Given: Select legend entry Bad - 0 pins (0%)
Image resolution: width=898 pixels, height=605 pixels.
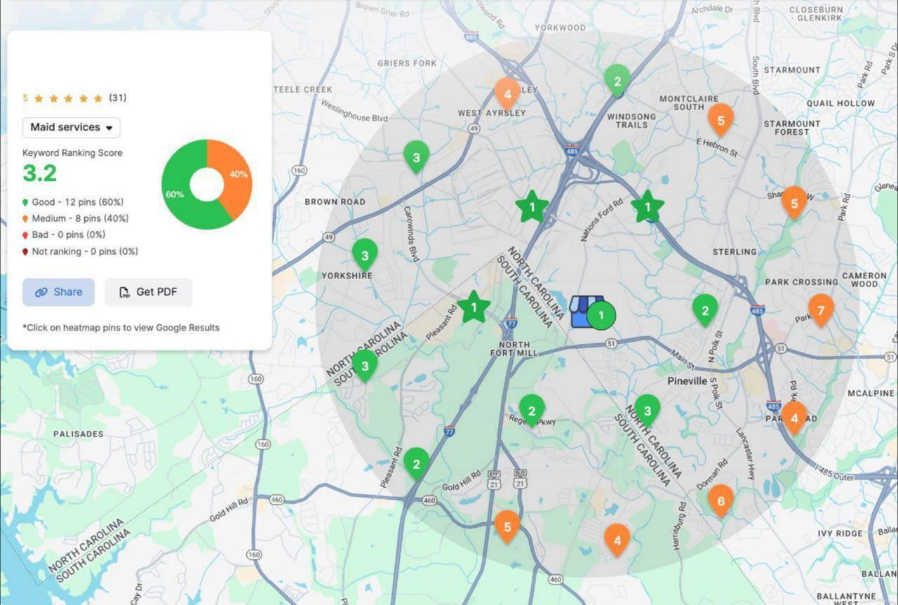Looking at the screenshot, I should coord(64,234).
